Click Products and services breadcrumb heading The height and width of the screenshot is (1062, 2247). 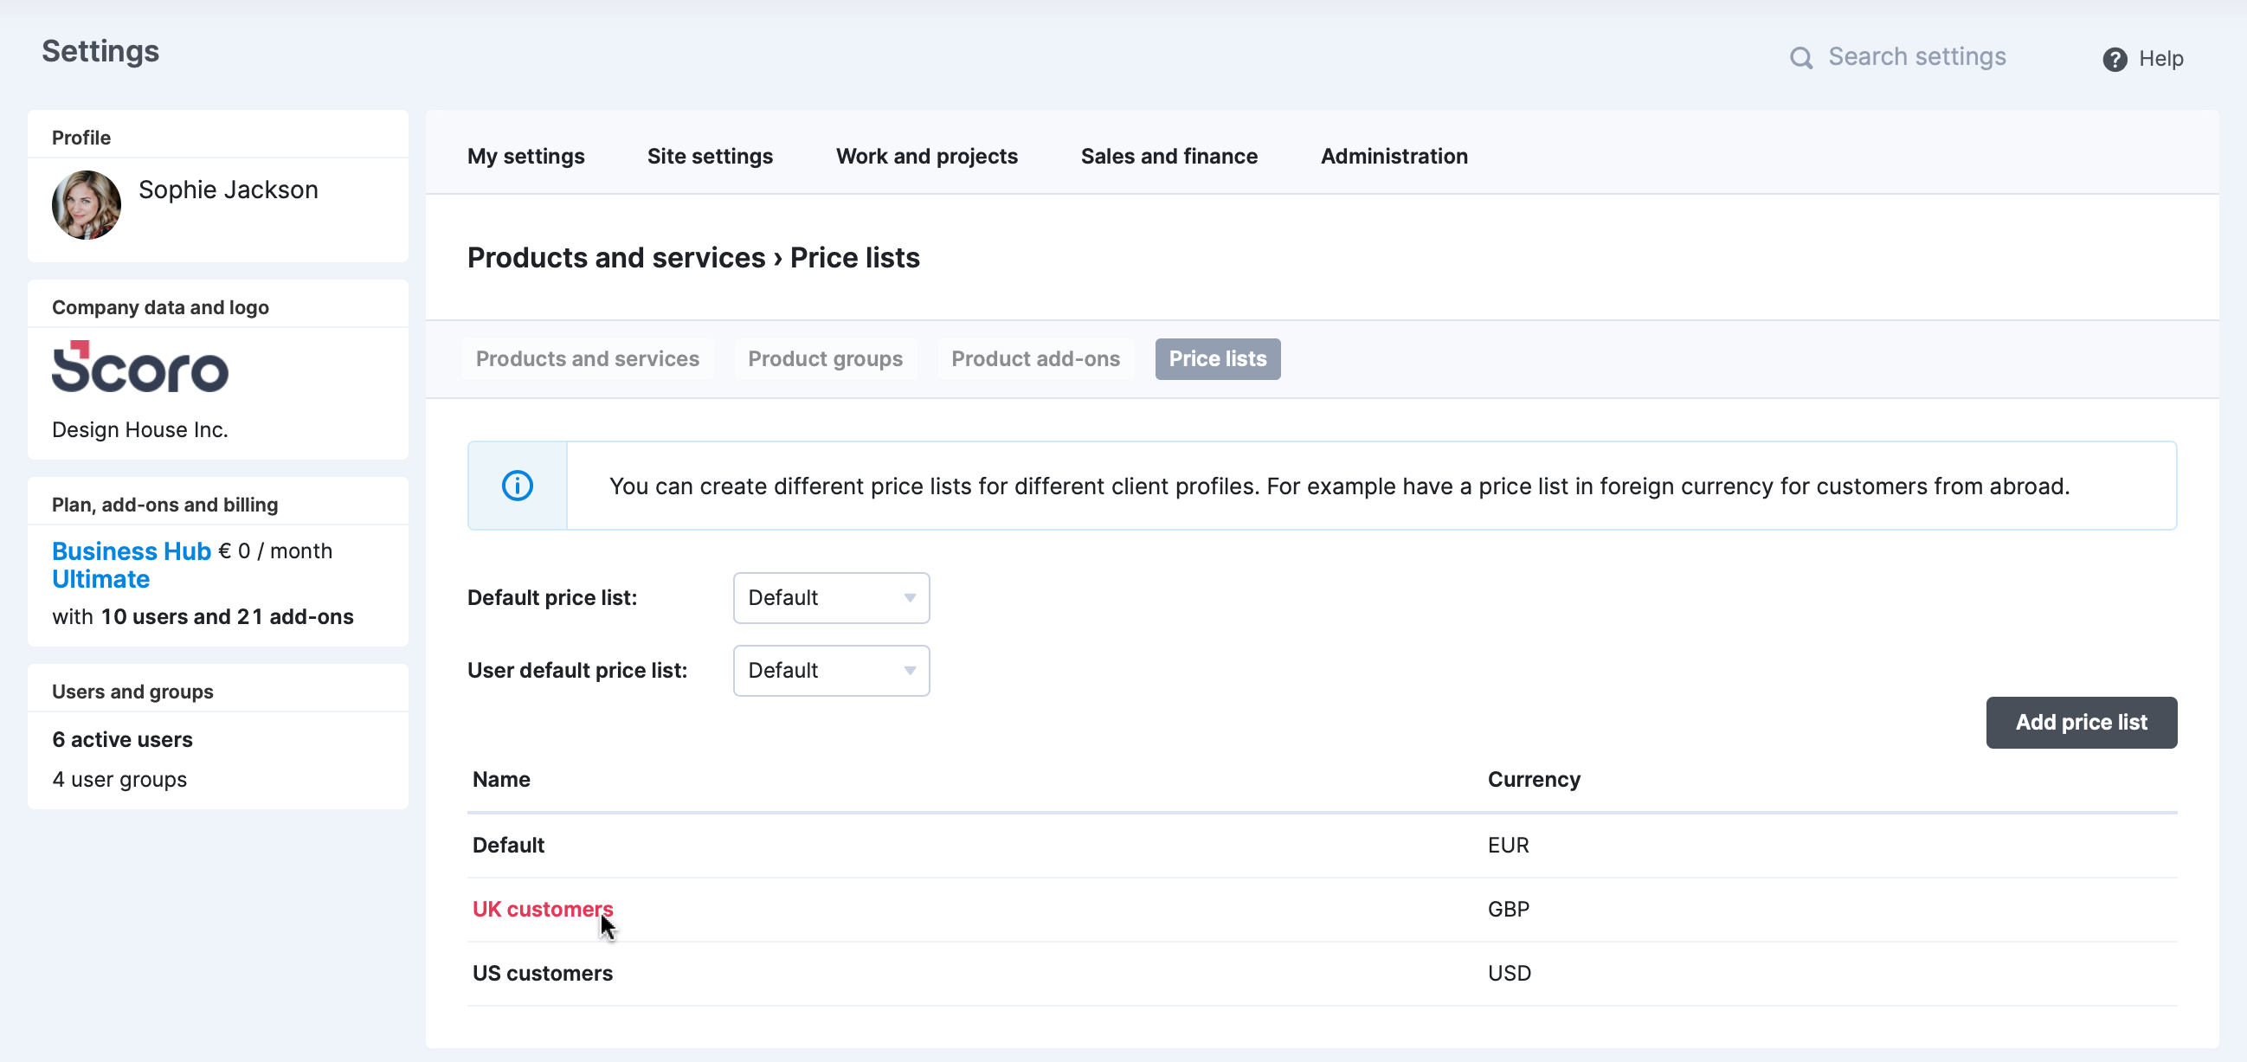click(x=615, y=258)
